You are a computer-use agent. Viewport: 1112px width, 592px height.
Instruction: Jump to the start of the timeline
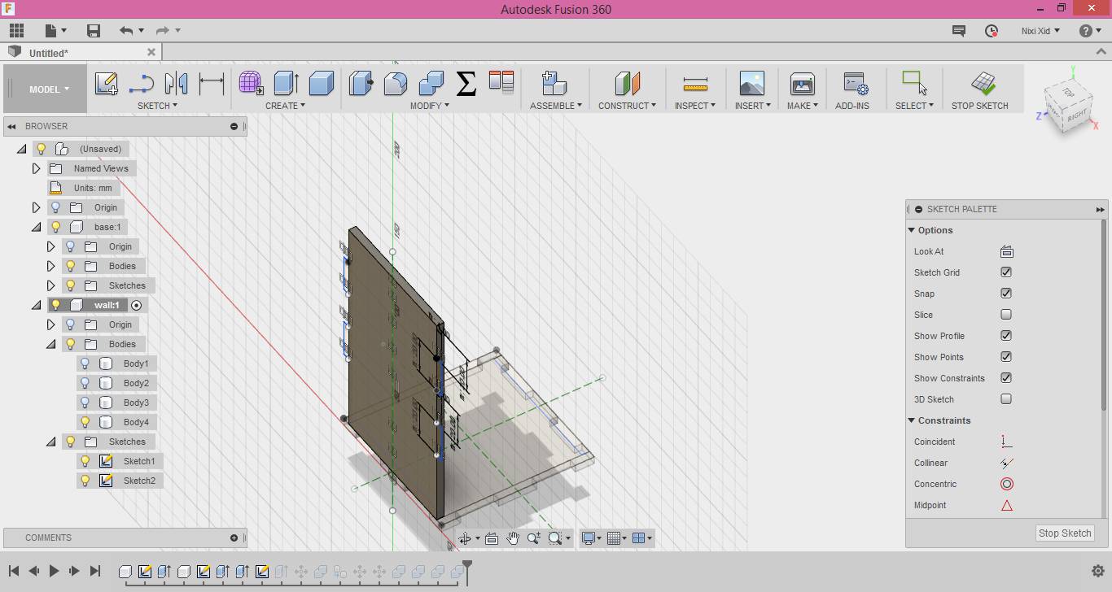coord(14,572)
